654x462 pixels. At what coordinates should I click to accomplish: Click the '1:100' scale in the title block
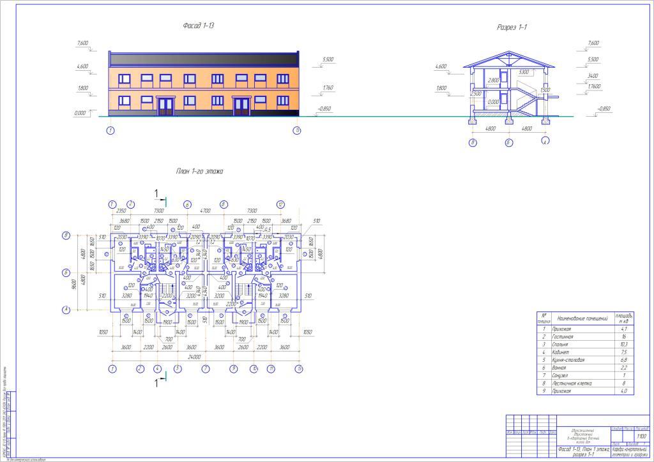(x=641, y=436)
